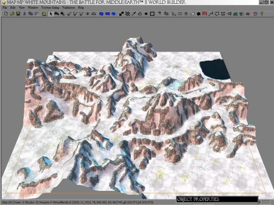Viewport: 274px width, 205px height.
Task: Click the Border tool icon
Action: (x=223, y=14)
